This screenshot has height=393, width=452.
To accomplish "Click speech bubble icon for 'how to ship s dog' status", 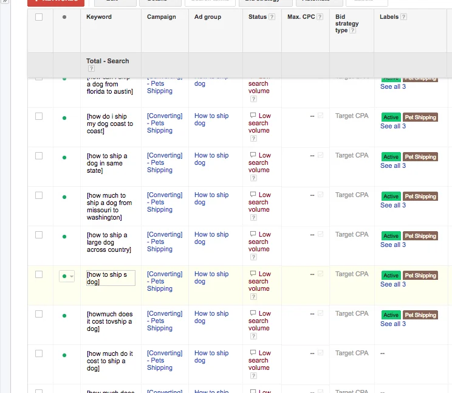I will point(253,273).
